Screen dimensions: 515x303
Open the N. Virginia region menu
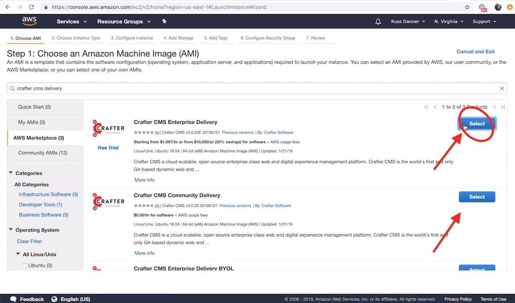click(x=449, y=22)
